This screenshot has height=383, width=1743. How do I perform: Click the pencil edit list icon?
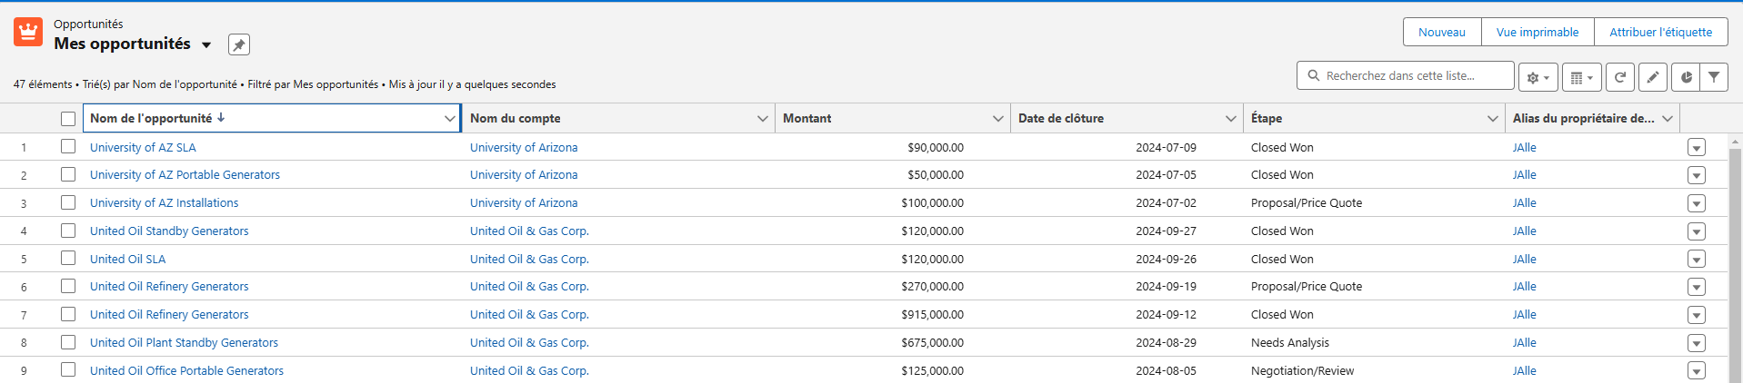[1652, 77]
